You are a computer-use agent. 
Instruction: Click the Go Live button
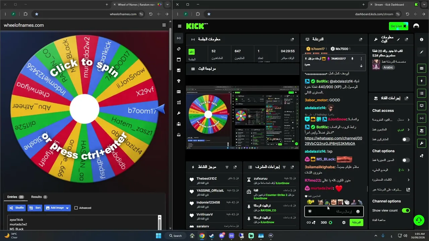[x=399, y=26]
